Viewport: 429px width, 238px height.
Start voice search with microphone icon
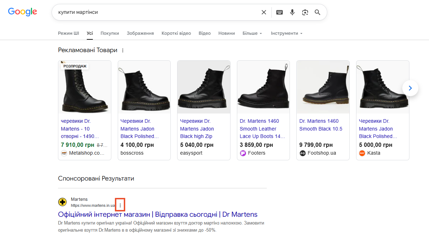292,12
